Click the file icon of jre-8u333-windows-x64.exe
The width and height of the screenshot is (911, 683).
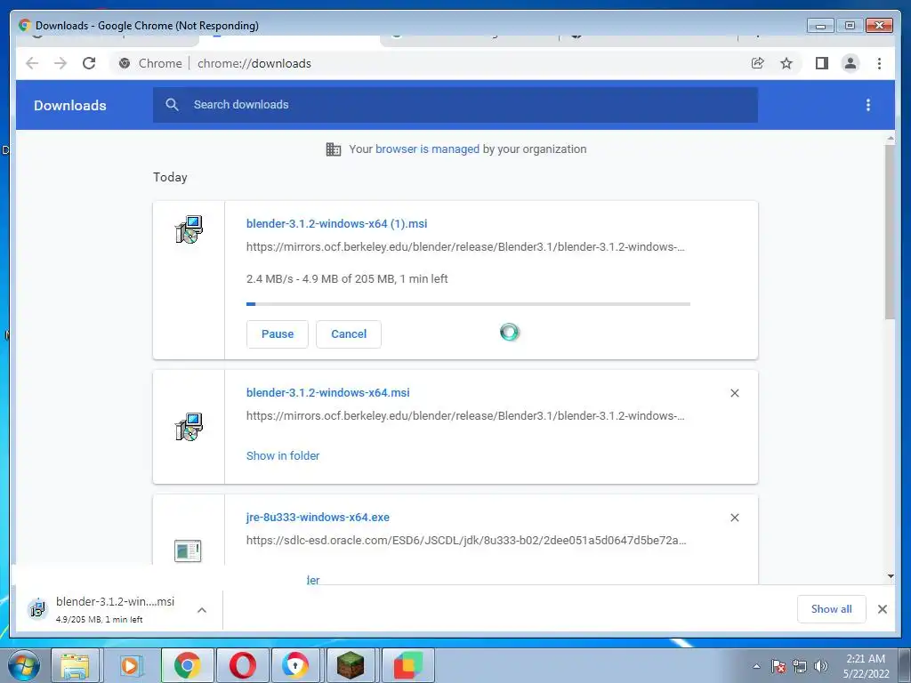tap(188, 550)
